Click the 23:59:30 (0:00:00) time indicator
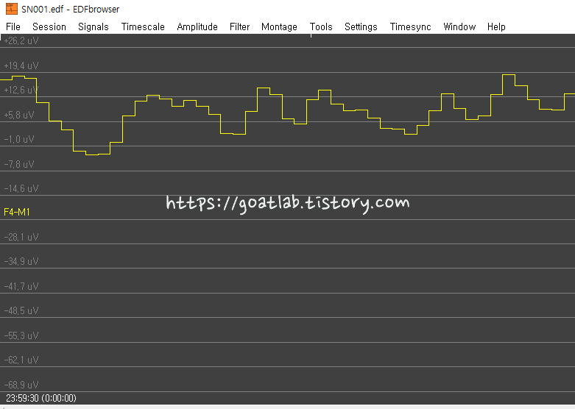Image resolution: width=575 pixels, height=409 pixels. pyautogui.click(x=41, y=398)
